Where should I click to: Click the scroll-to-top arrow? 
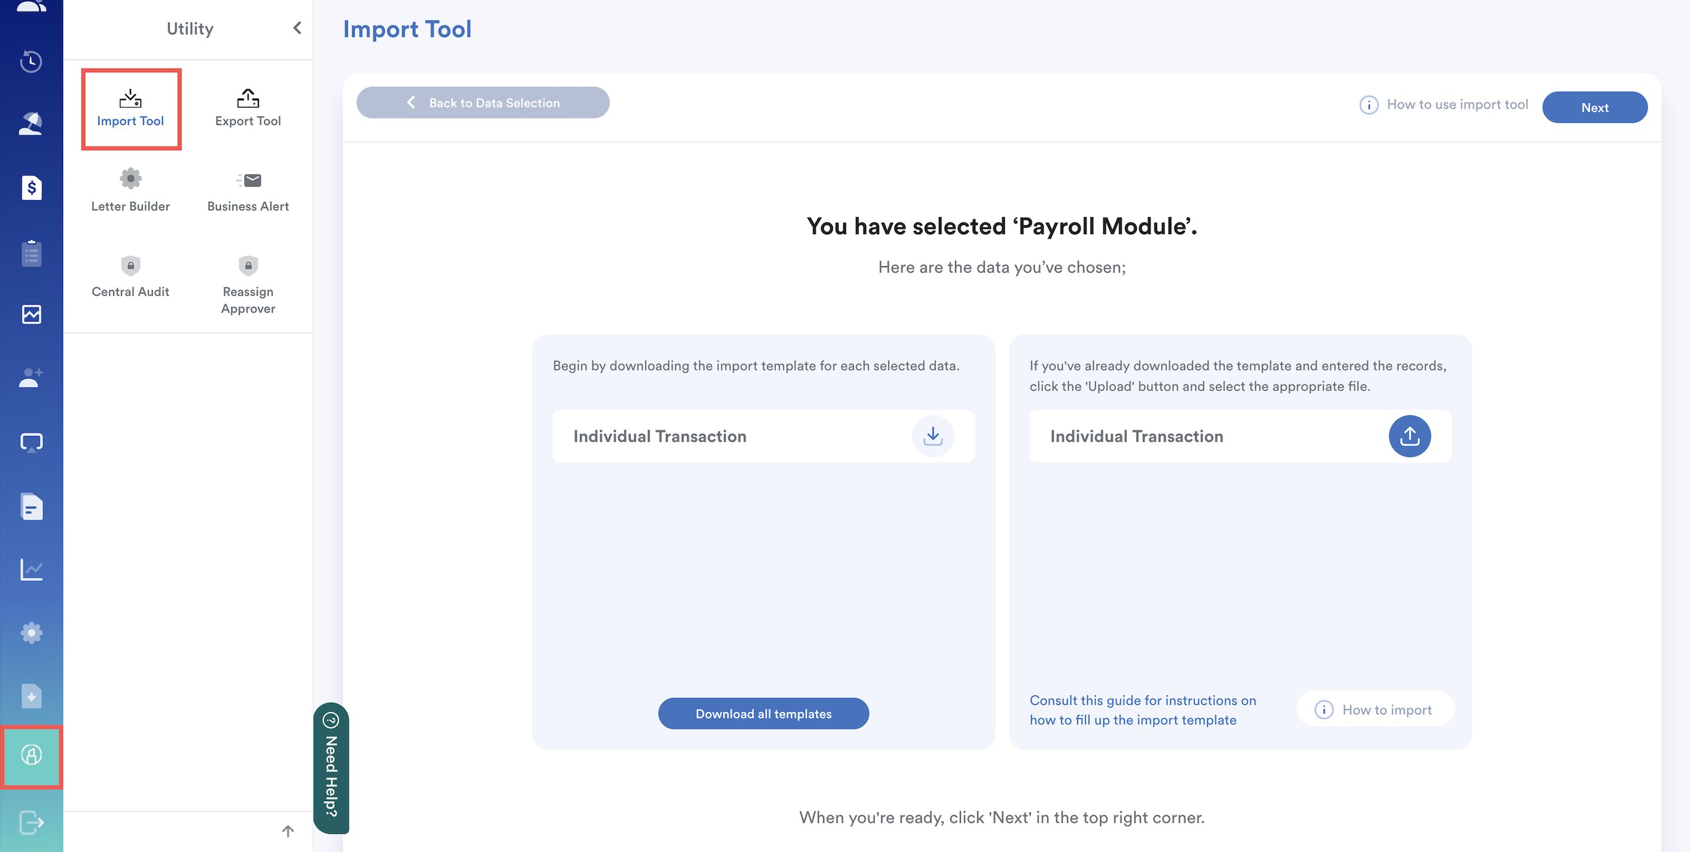(287, 831)
